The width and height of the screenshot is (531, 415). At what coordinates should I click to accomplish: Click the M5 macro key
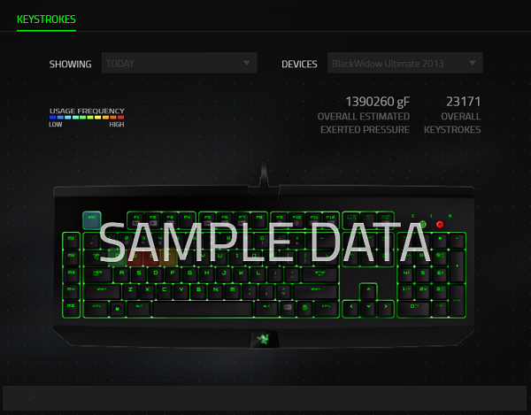click(71, 309)
